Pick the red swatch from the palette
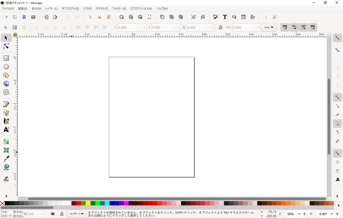Image resolution: width=343 pixels, height=218 pixels. (x=79, y=203)
